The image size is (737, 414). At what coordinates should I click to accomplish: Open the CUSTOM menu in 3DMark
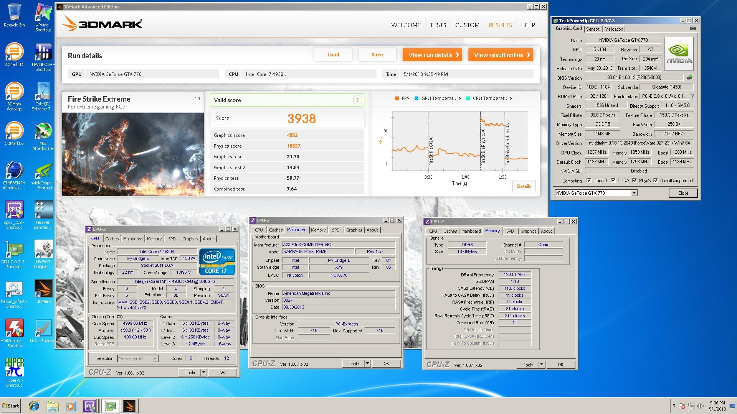467,25
